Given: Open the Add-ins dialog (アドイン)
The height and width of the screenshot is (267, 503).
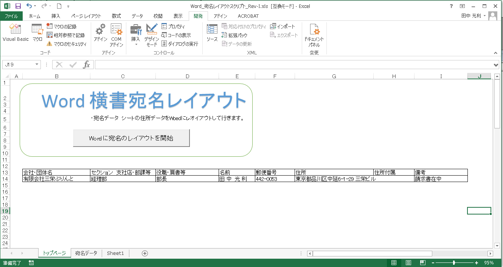Looking at the screenshot, I should [x=101, y=33].
